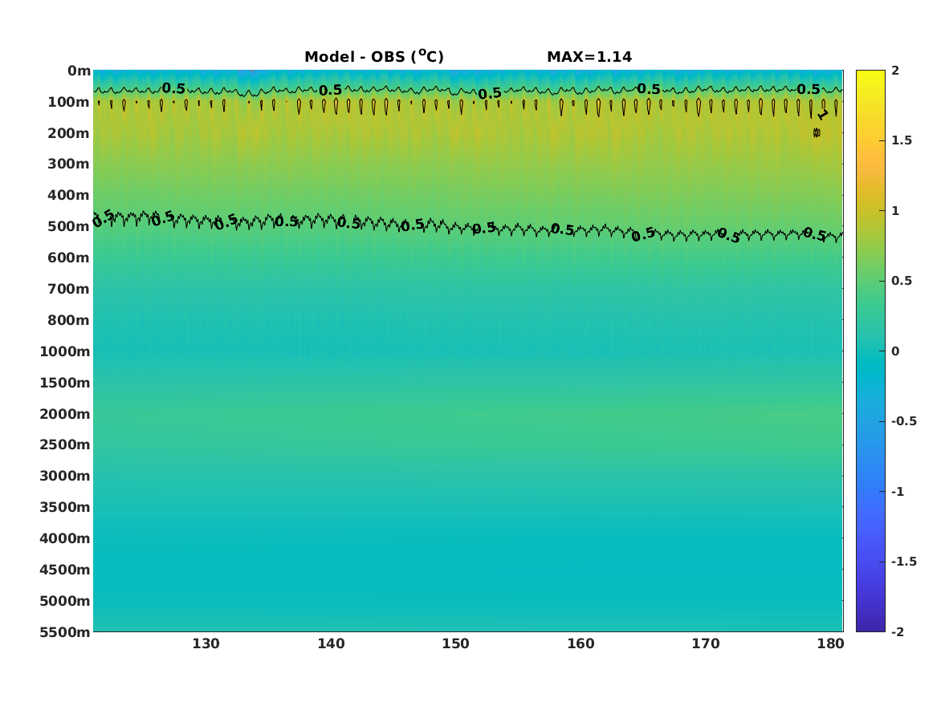The height and width of the screenshot is (702, 937).
Task: Click the dark blue bottom of colorbar
Action: (x=870, y=626)
